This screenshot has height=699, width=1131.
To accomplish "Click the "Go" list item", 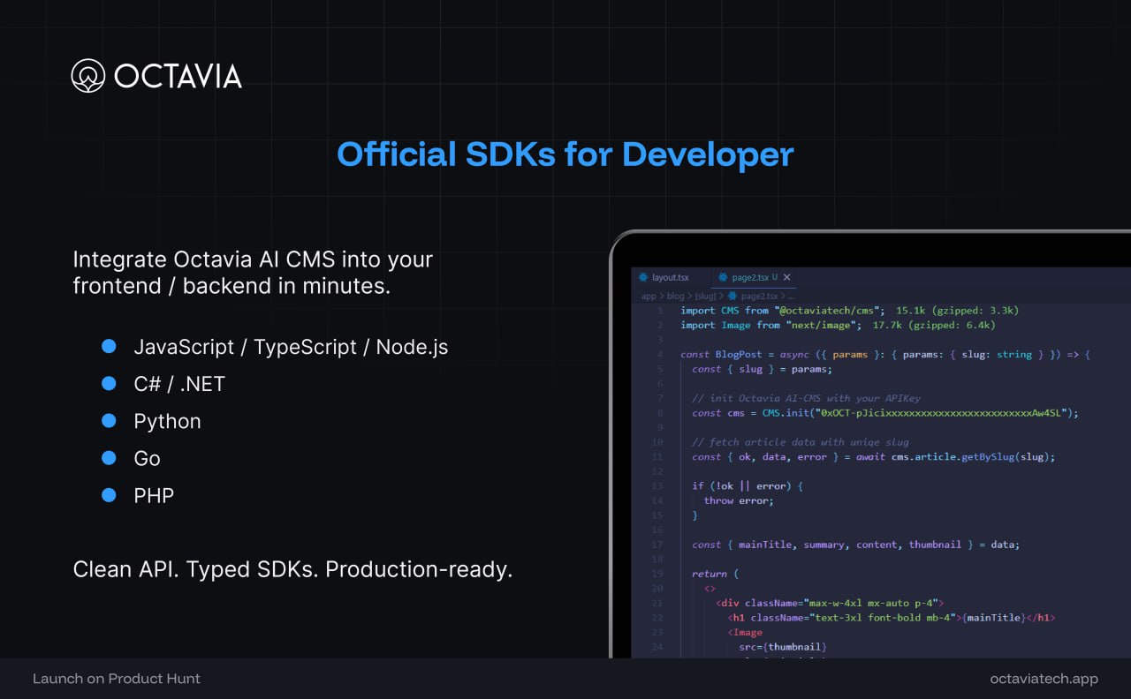I will click(x=147, y=458).
